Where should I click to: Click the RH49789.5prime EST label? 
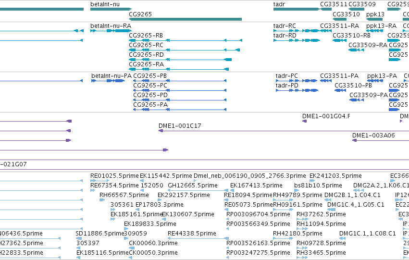point(297,195)
